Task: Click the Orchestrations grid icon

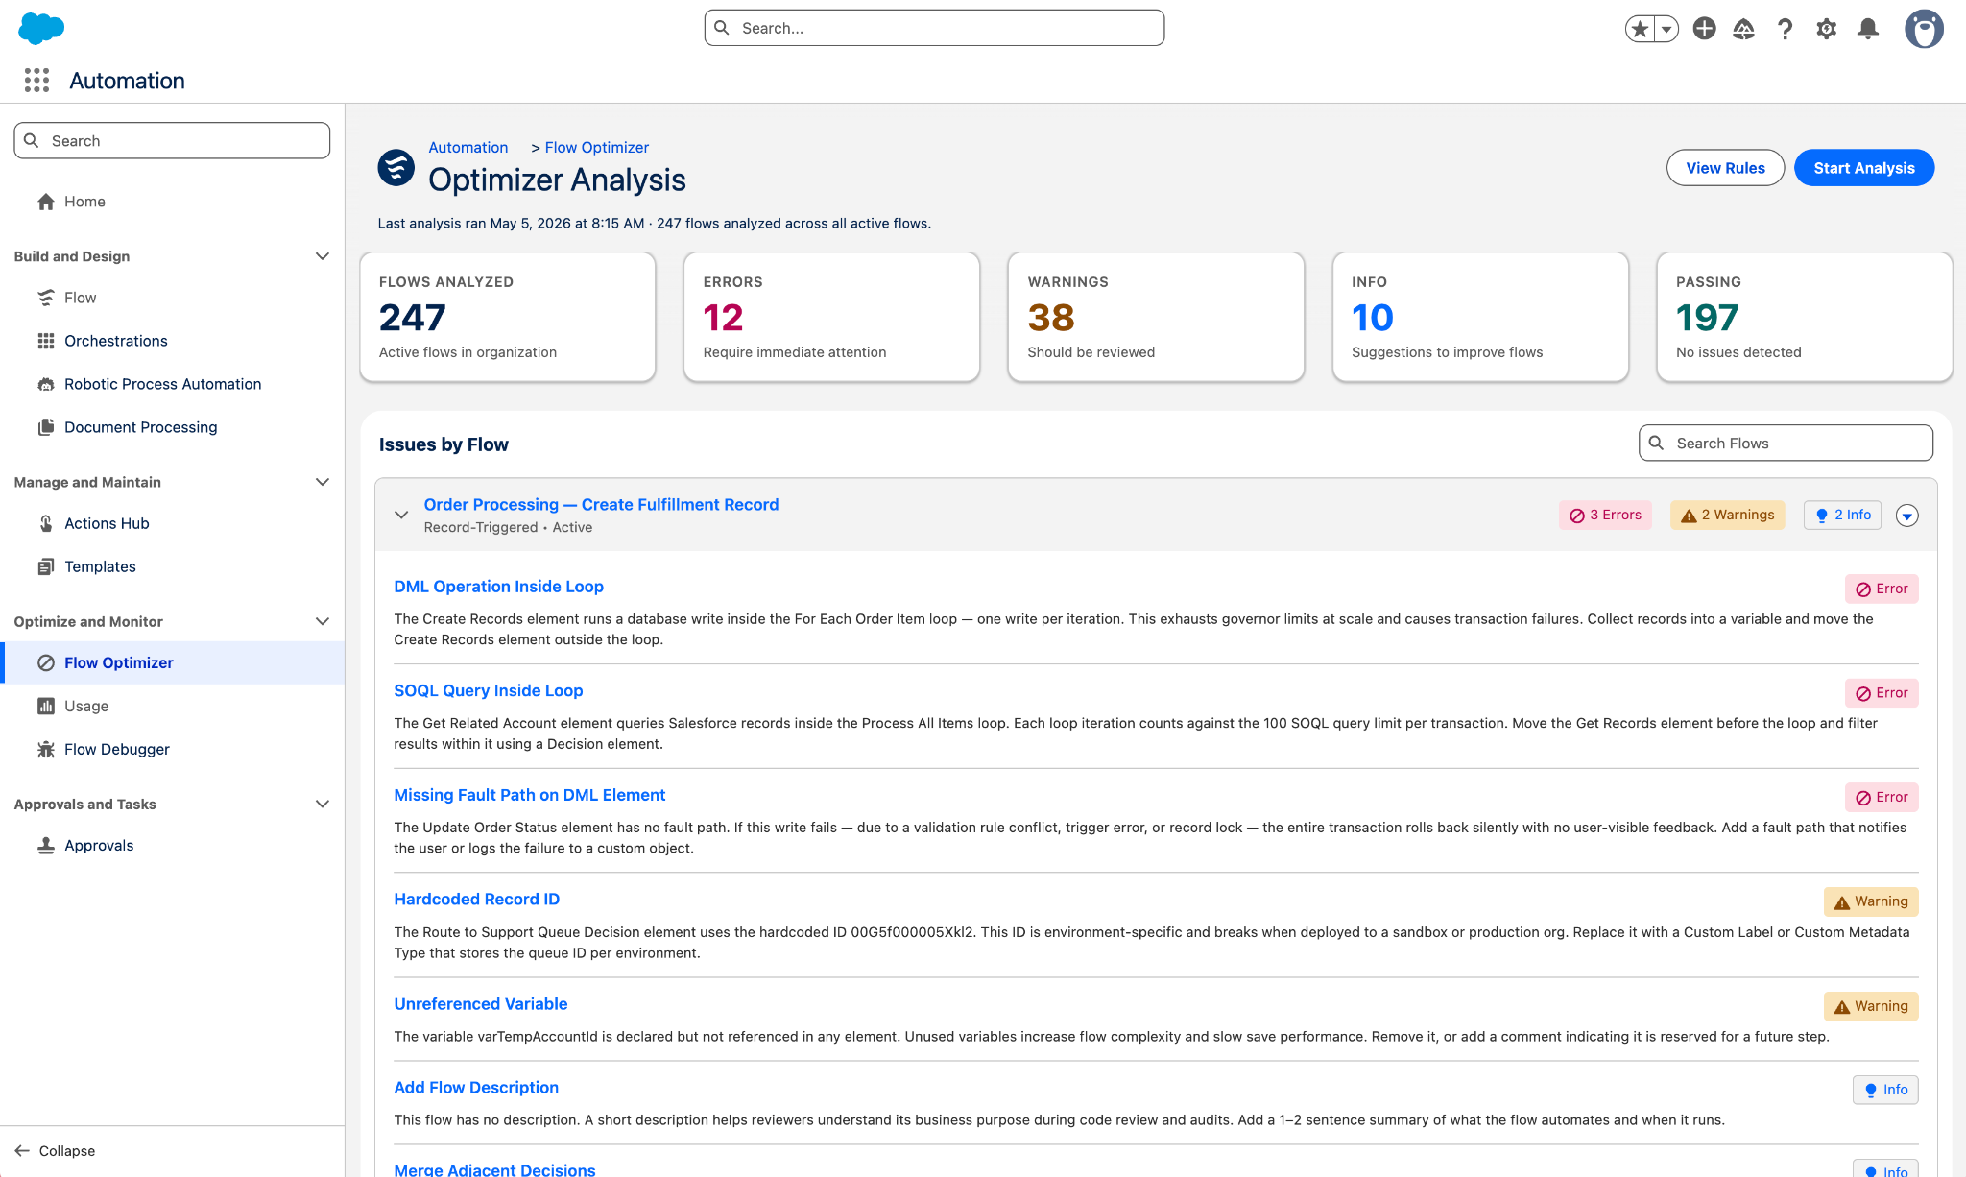Action: coord(46,341)
